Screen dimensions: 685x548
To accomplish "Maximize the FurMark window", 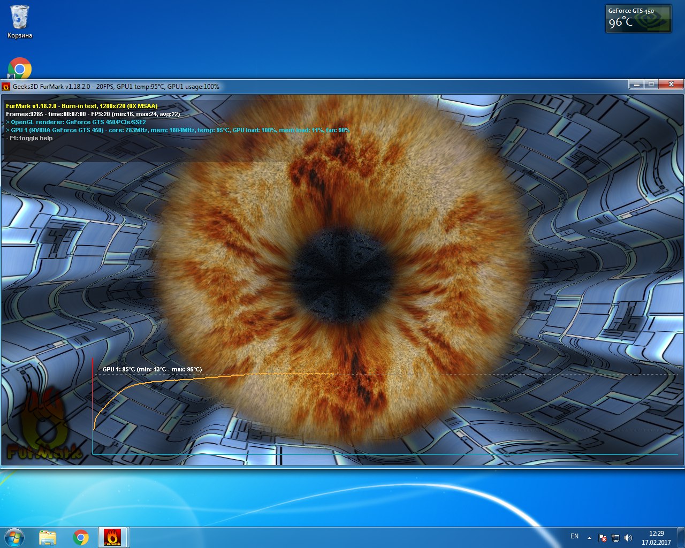I will 651,85.
